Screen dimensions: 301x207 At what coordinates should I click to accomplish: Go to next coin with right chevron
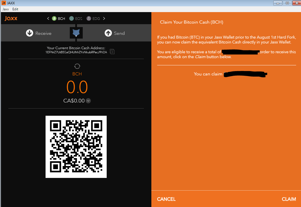(x=104, y=18)
